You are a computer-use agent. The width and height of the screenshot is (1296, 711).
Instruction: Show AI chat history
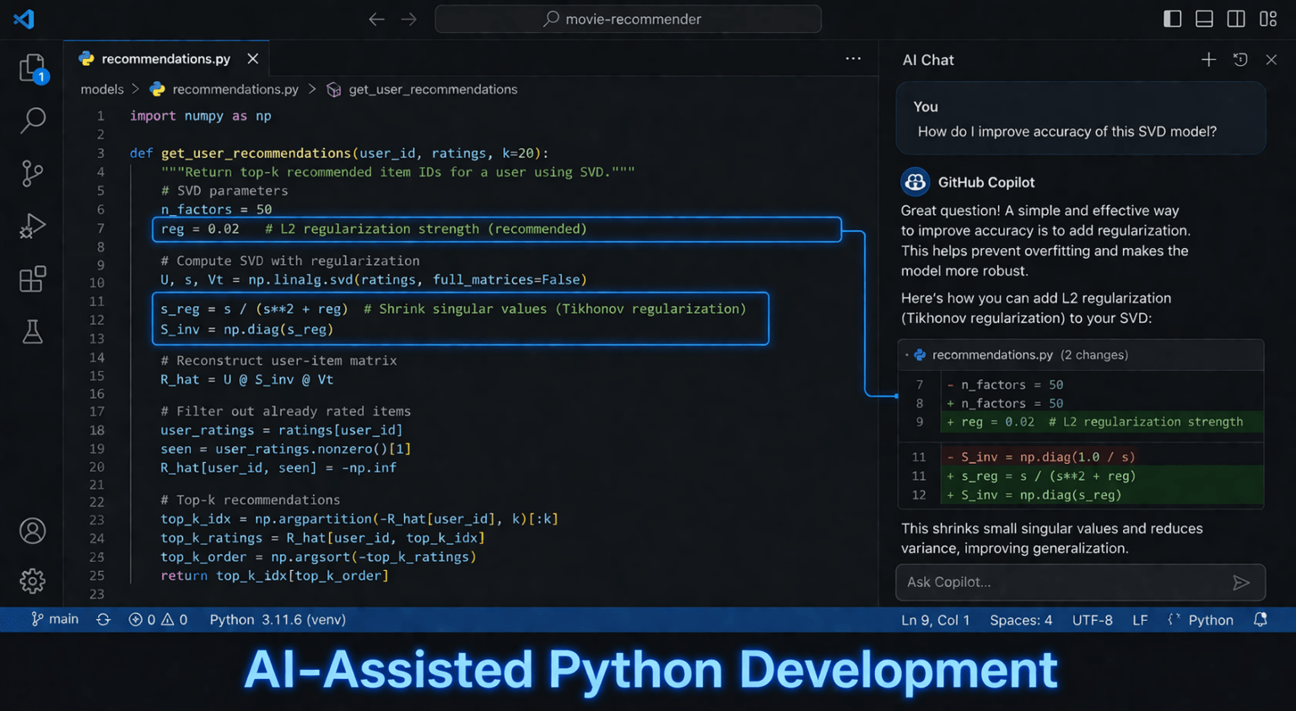coord(1240,59)
